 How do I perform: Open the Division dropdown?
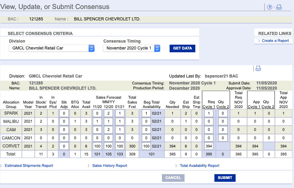[x=51, y=48]
